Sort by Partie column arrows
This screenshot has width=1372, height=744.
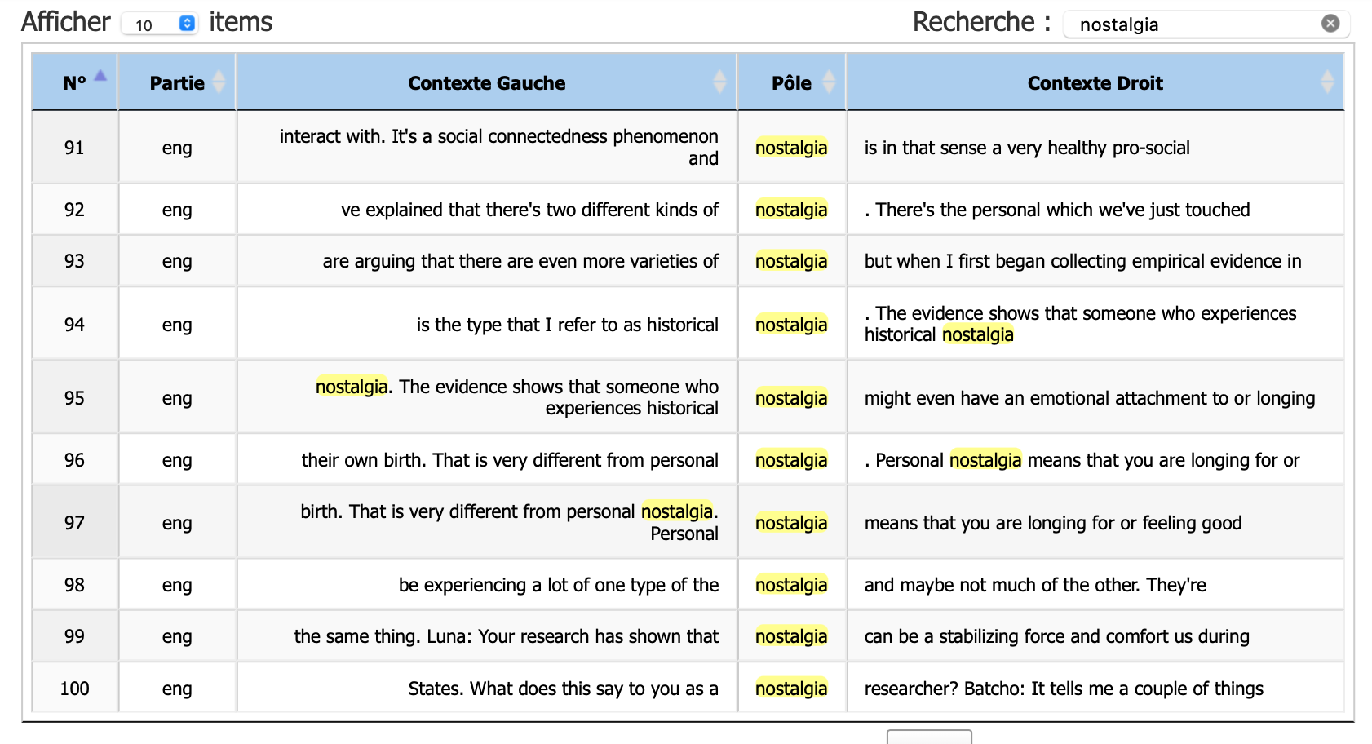coord(219,82)
